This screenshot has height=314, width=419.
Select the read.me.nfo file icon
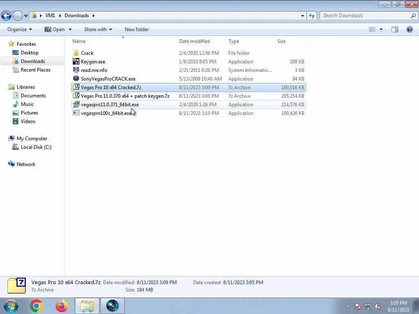[76, 70]
